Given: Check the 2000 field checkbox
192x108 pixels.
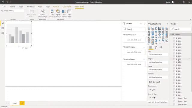Looking at the screenshot, I should coord(174,38).
